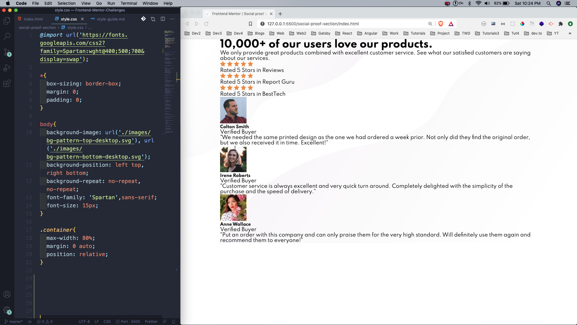Split the editor to the right

[x=163, y=19]
